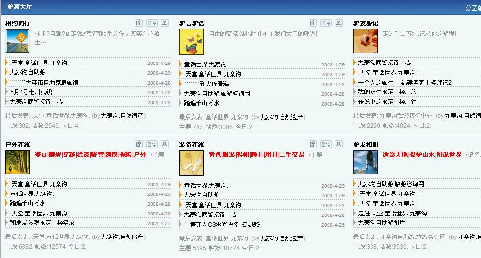Open the 驴言驴语 butterflies thumbnail
This screenshot has height=258, width=481.
point(192,42)
